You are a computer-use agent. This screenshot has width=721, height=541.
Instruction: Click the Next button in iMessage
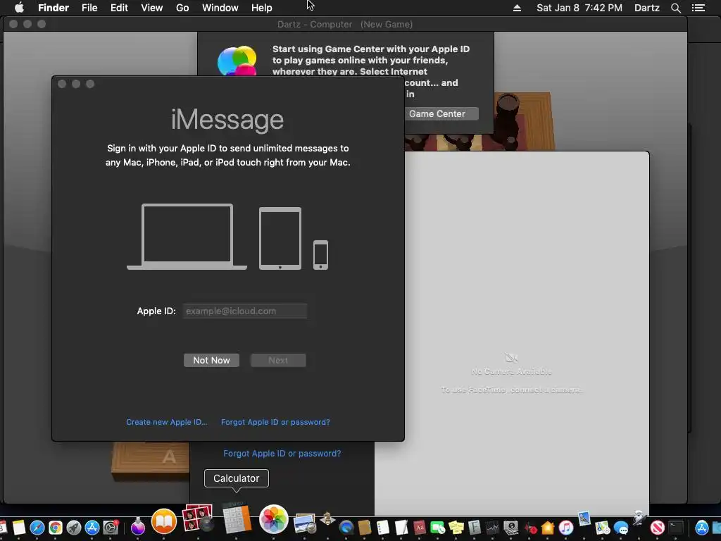click(278, 360)
